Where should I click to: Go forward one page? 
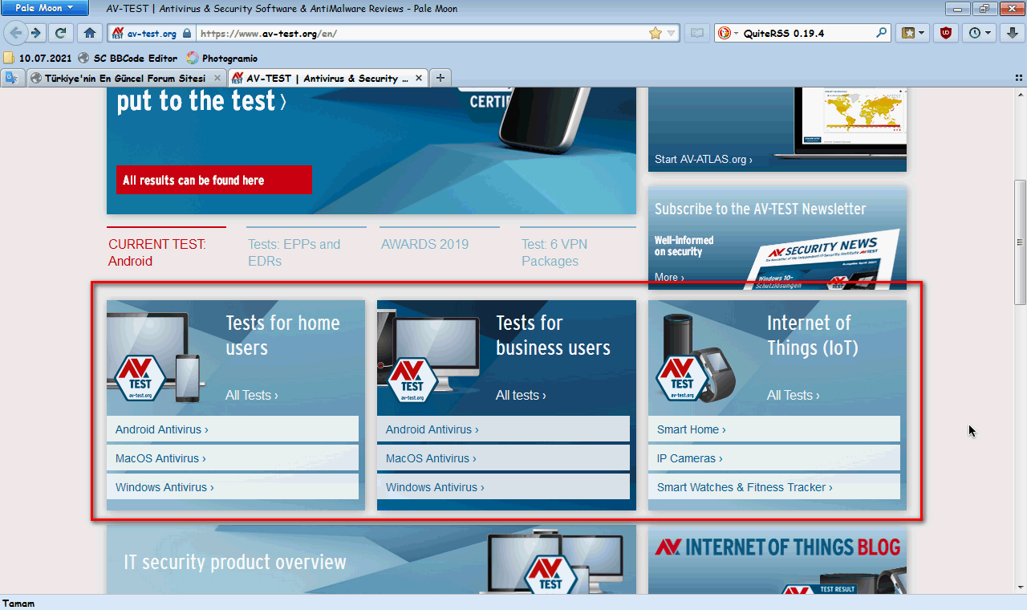[x=36, y=33]
